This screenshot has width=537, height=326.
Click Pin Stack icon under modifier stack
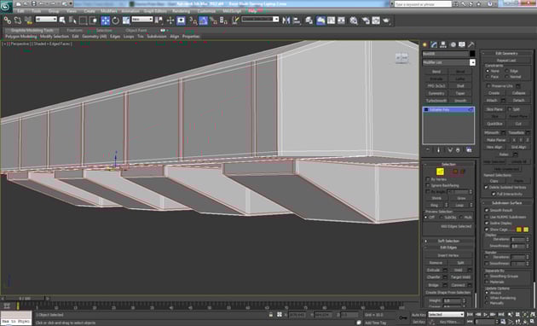pyautogui.click(x=428, y=150)
